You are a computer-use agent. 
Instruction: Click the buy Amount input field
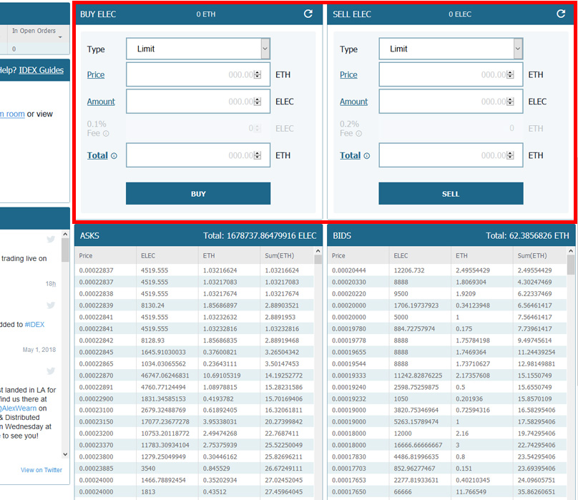coord(198,102)
